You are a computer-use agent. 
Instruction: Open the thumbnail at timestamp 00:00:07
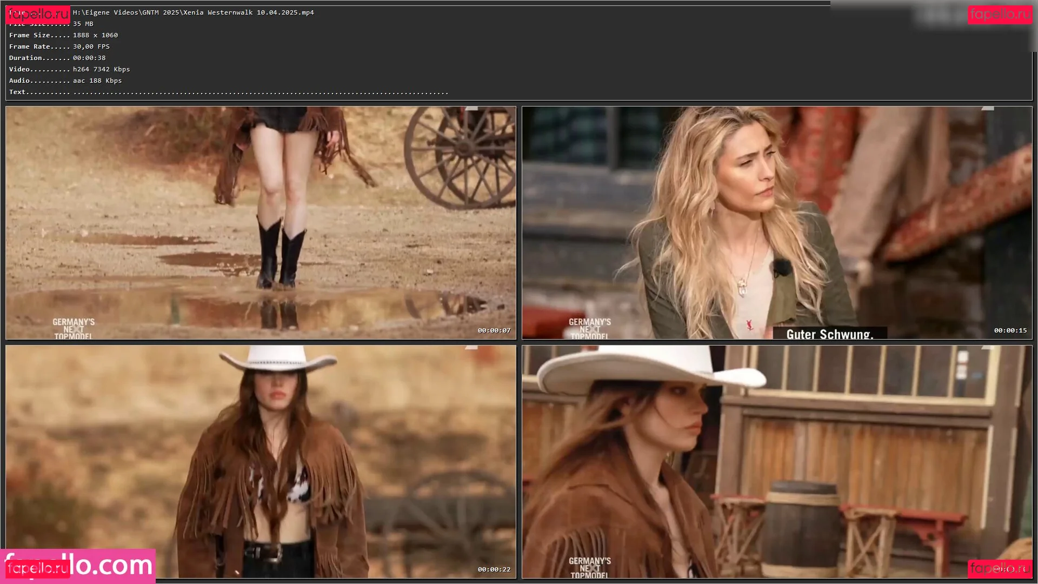(x=261, y=223)
